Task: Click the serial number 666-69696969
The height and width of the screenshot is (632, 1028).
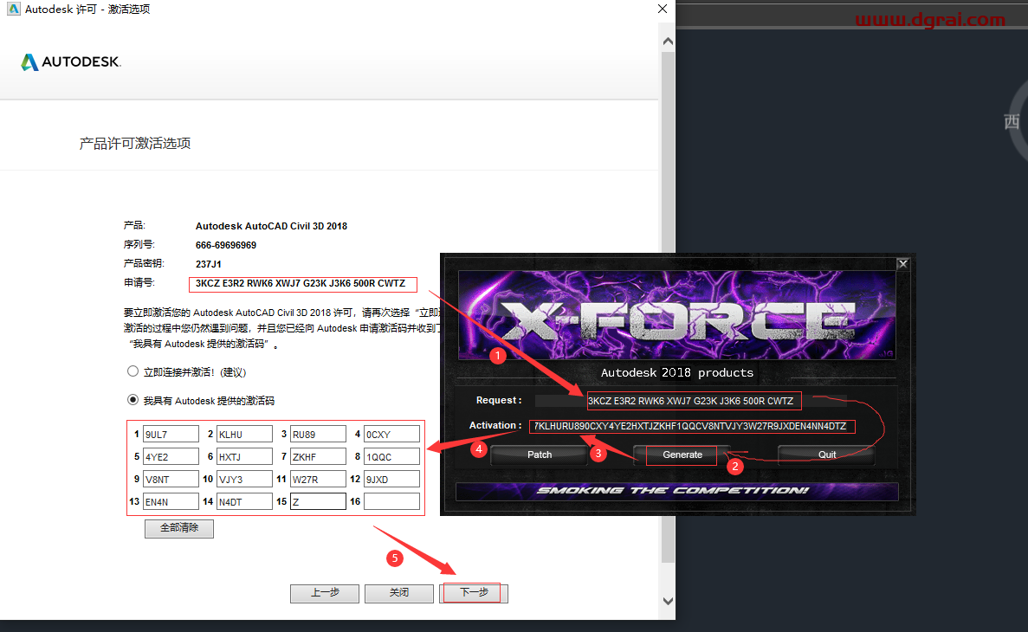Action: tap(225, 245)
